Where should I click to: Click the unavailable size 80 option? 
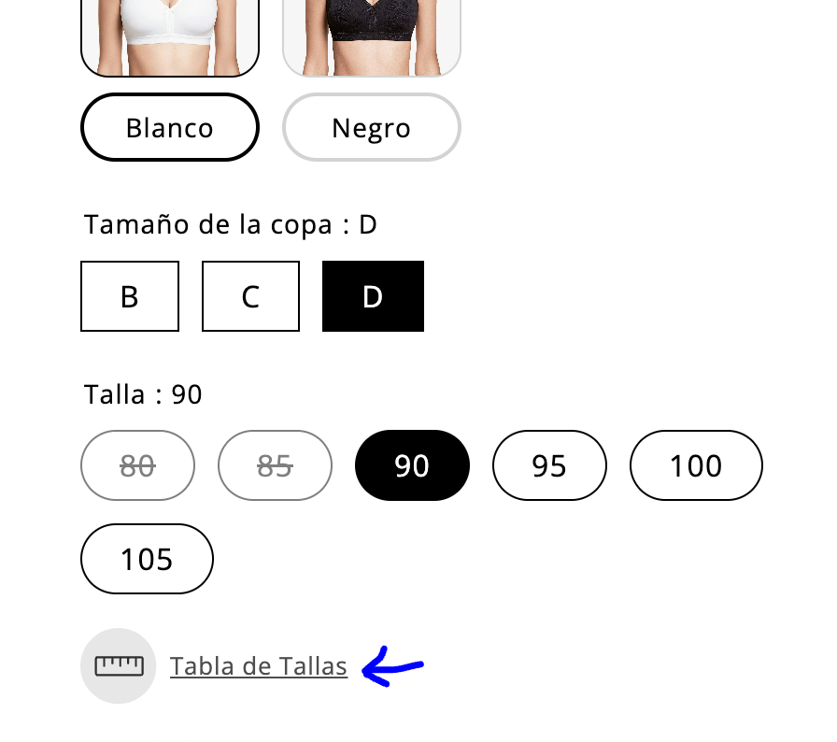point(137,465)
